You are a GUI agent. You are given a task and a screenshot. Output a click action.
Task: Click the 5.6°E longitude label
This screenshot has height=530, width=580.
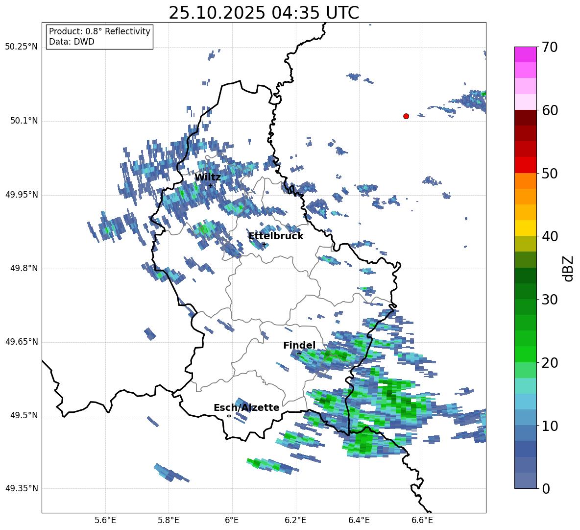coord(105,520)
